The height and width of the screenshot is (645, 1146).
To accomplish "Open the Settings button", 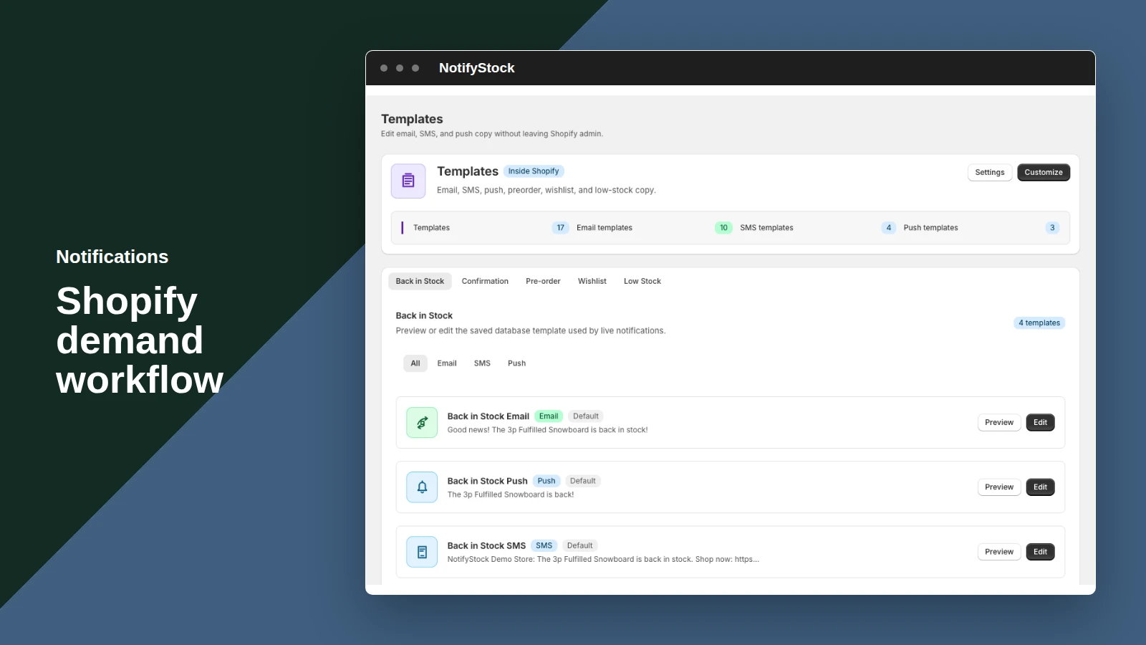I will click(990, 172).
